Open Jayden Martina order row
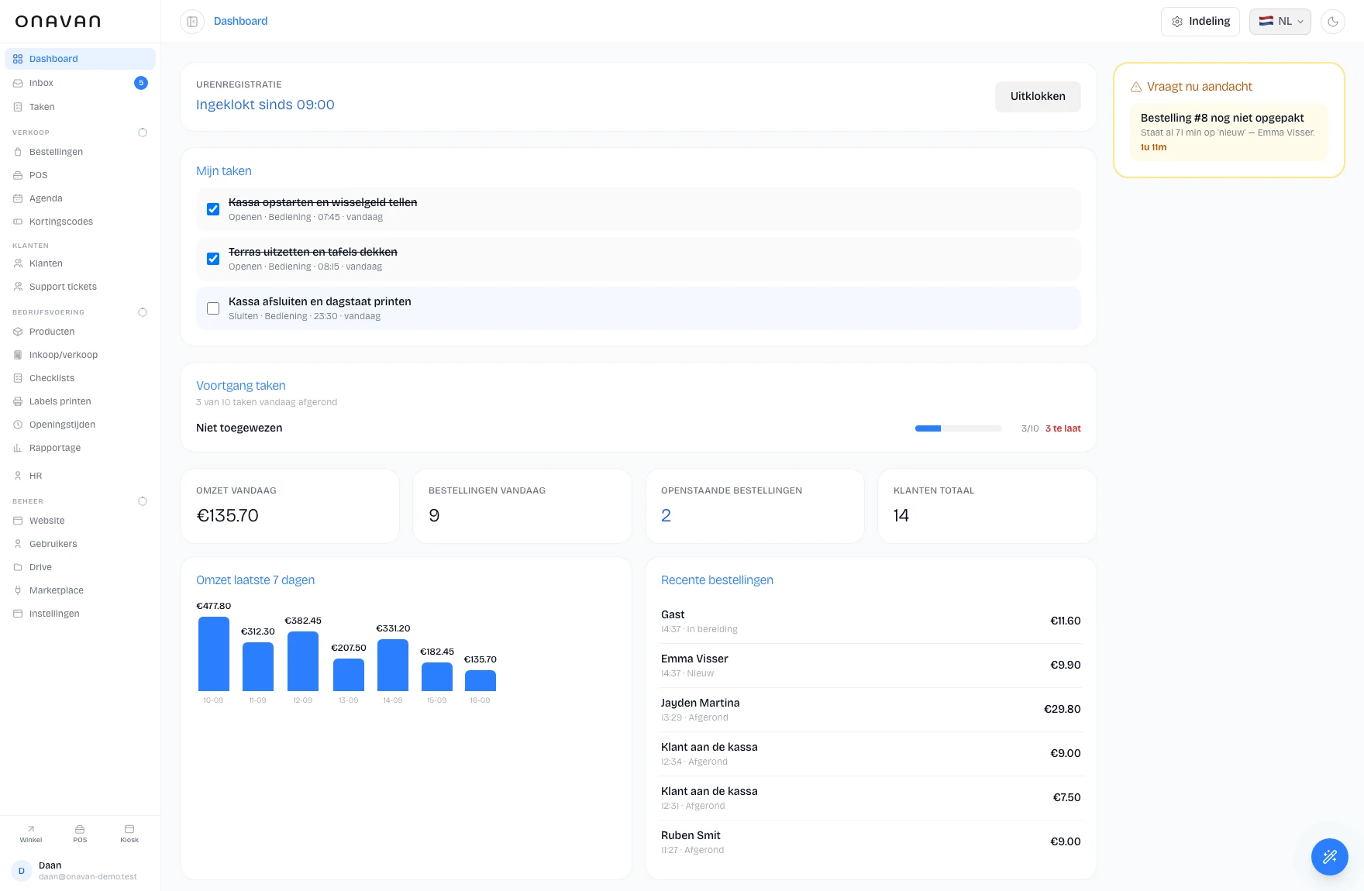Viewport: 1364px width, 891px height. click(870, 710)
